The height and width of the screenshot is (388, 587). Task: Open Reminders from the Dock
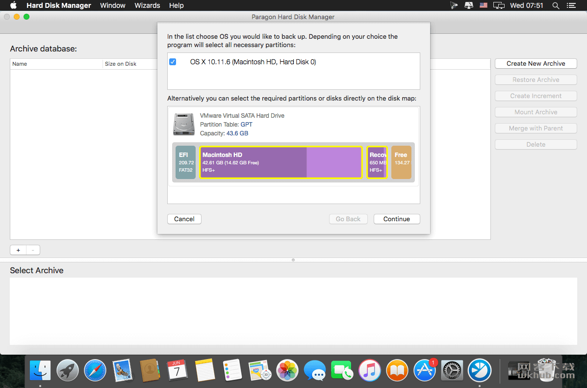232,370
